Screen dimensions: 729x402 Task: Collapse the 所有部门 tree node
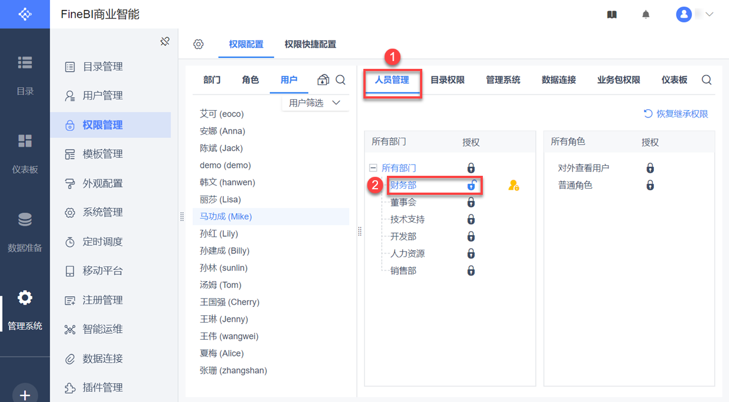[373, 168]
